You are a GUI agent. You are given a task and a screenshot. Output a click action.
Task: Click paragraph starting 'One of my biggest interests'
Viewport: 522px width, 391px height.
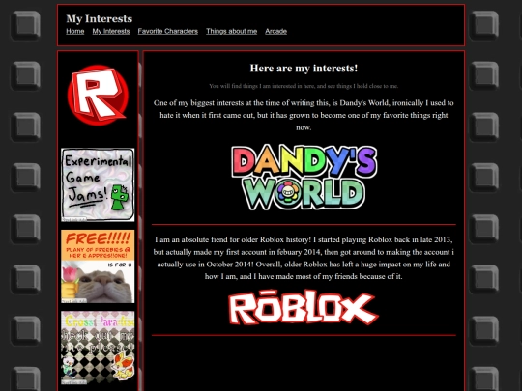pos(304,115)
